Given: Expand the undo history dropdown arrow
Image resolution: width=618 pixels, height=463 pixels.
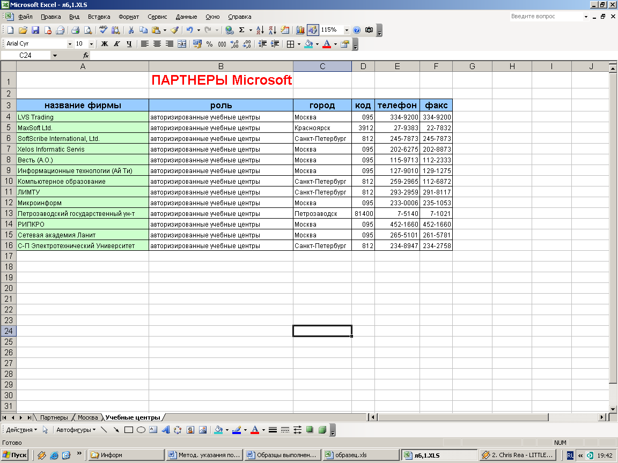Looking at the screenshot, I should click(198, 30).
